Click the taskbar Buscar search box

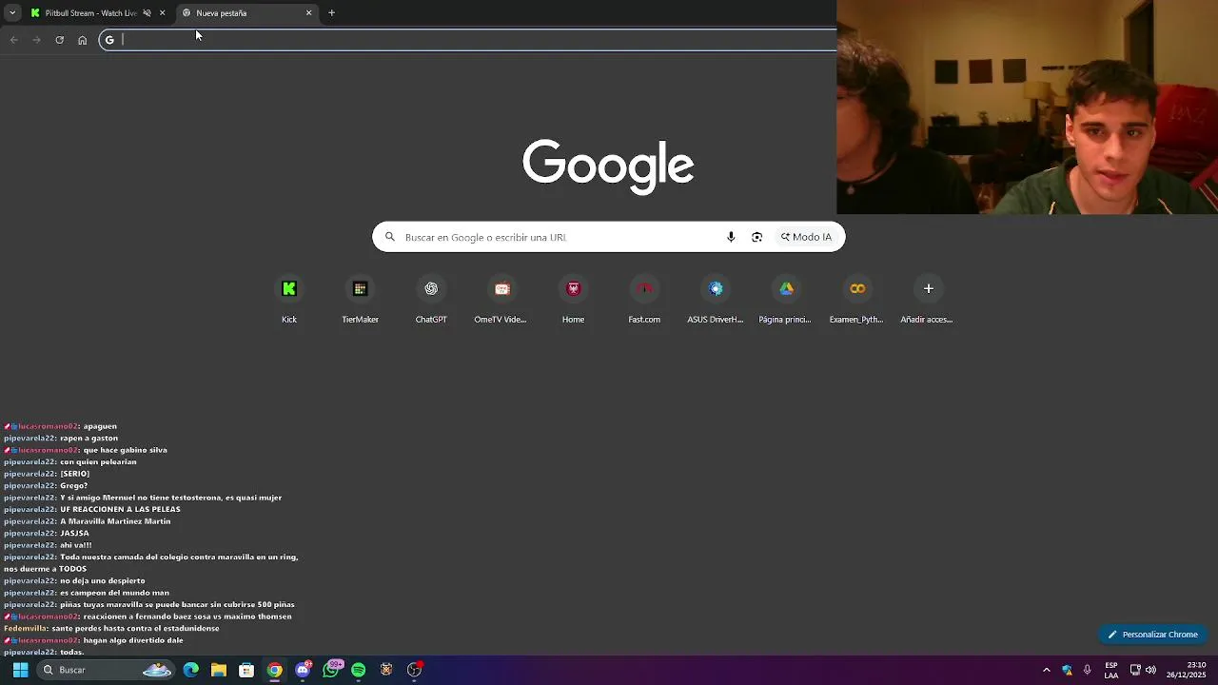tap(107, 670)
